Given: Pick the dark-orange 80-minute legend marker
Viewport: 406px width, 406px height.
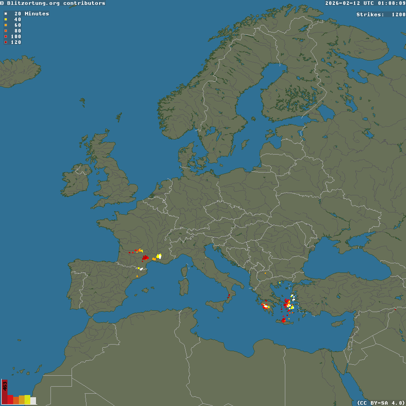Looking at the screenshot, I should click(6, 31).
